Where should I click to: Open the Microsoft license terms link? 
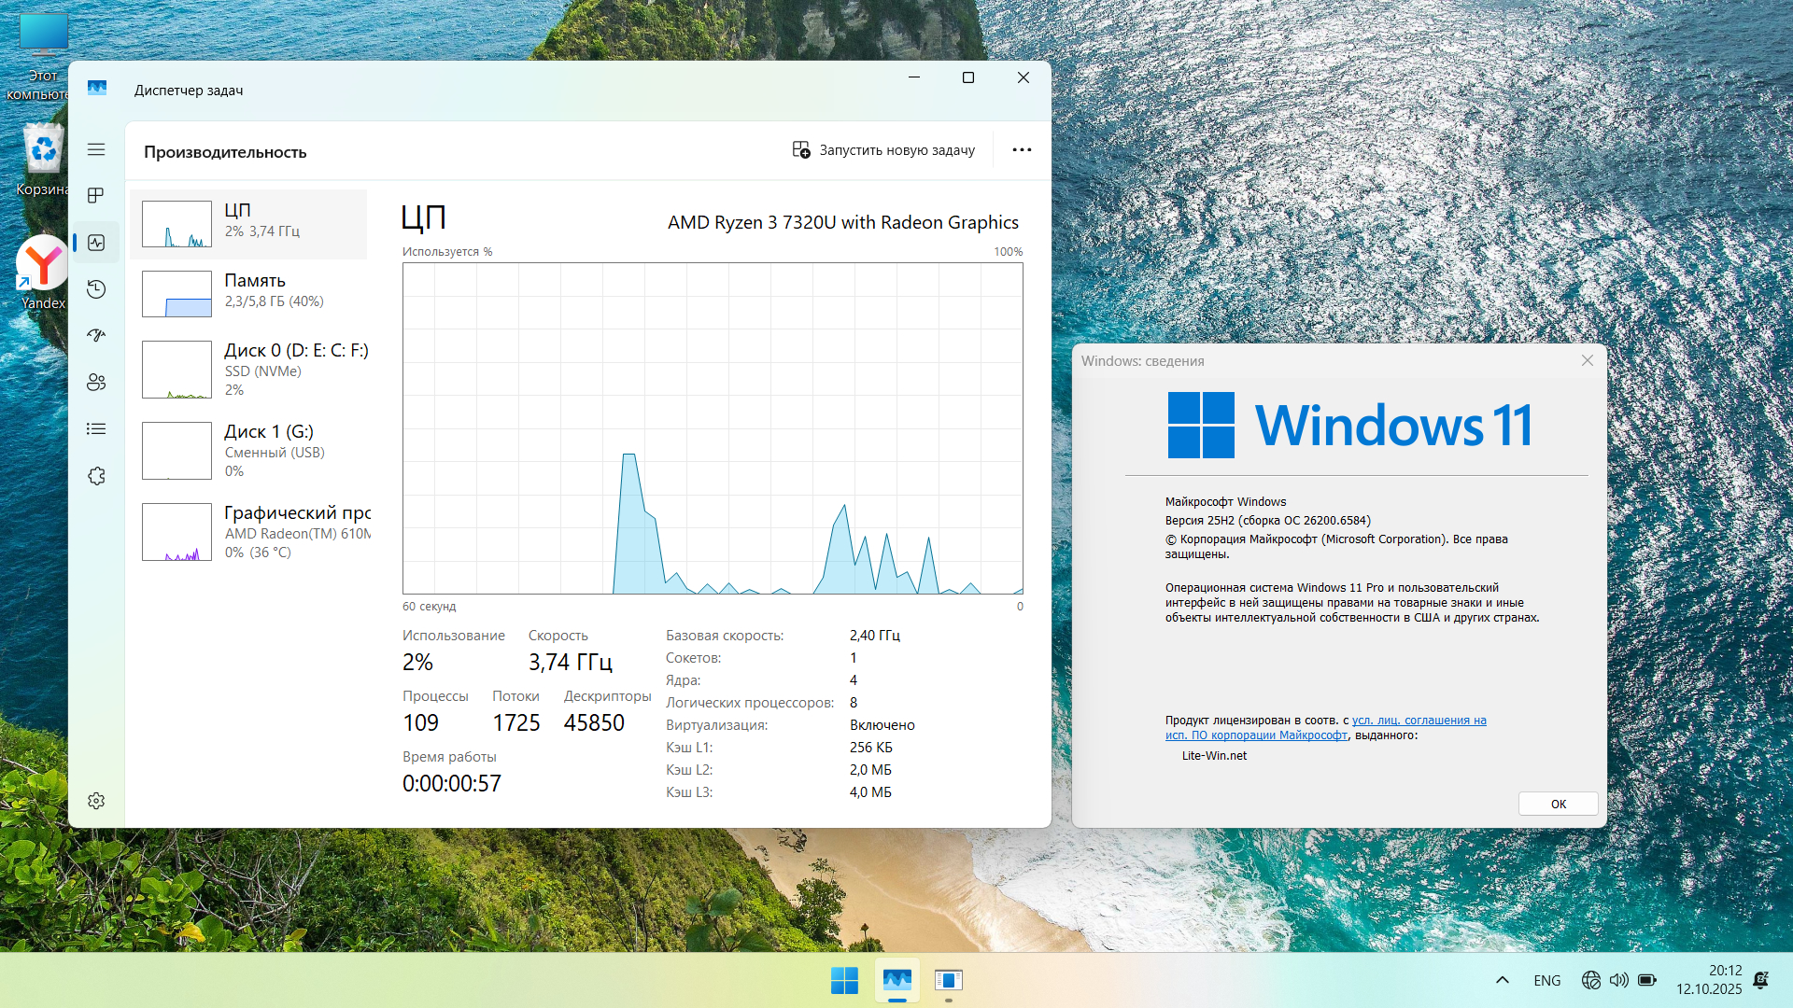point(1419,721)
